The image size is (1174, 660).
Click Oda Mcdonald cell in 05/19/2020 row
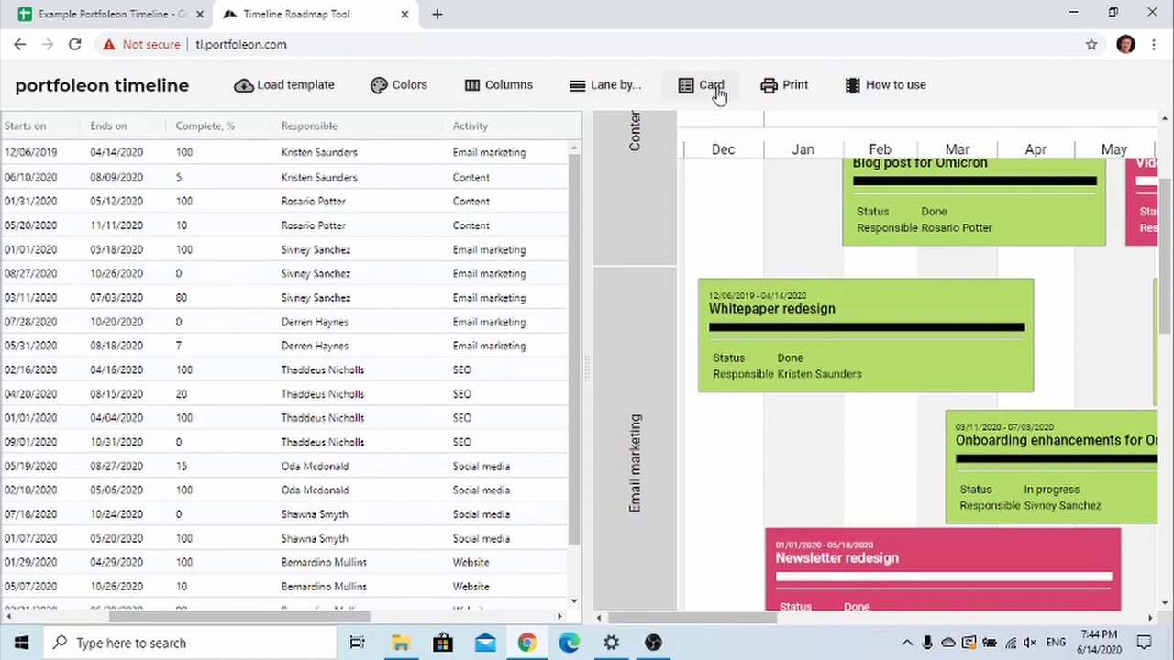coord(315,466)
